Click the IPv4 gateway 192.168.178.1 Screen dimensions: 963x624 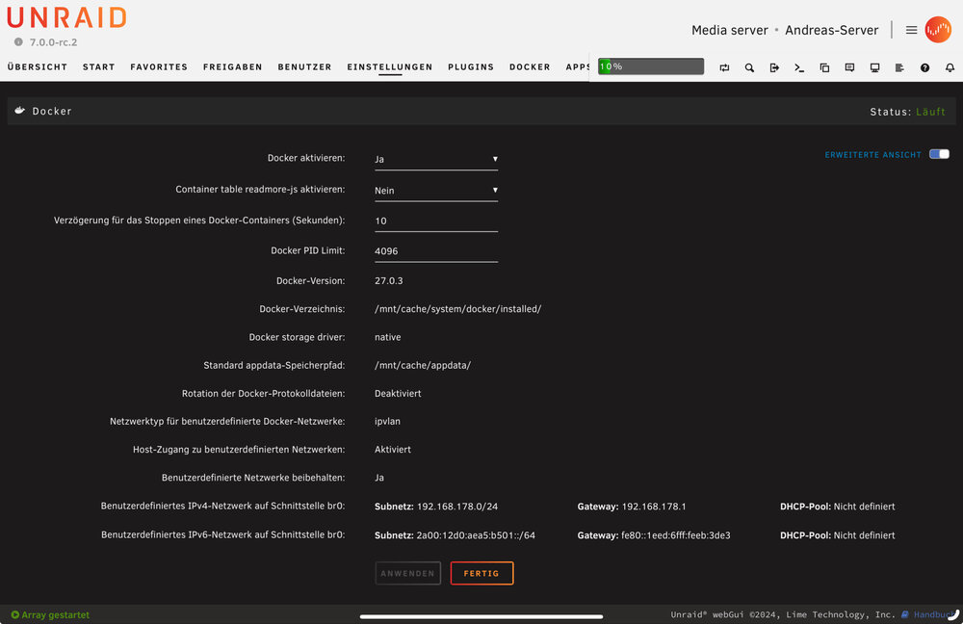tap(654, 507)
